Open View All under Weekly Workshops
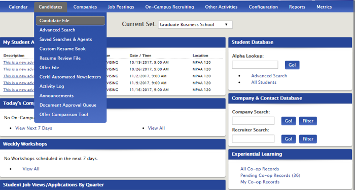 click(x=31, y=169)
